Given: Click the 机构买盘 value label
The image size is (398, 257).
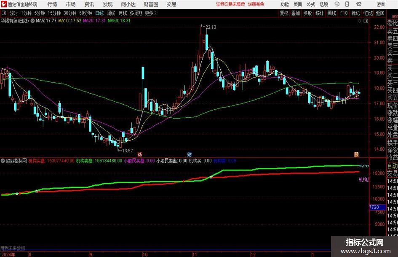Looking at the screenshot, I should (x=51, y=161).
